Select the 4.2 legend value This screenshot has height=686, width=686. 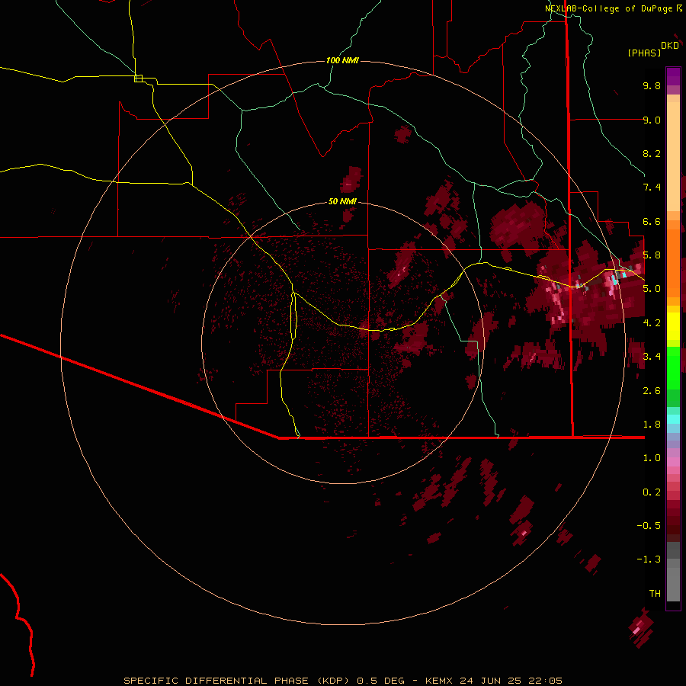pyautogui.click(x=652, y=323)
